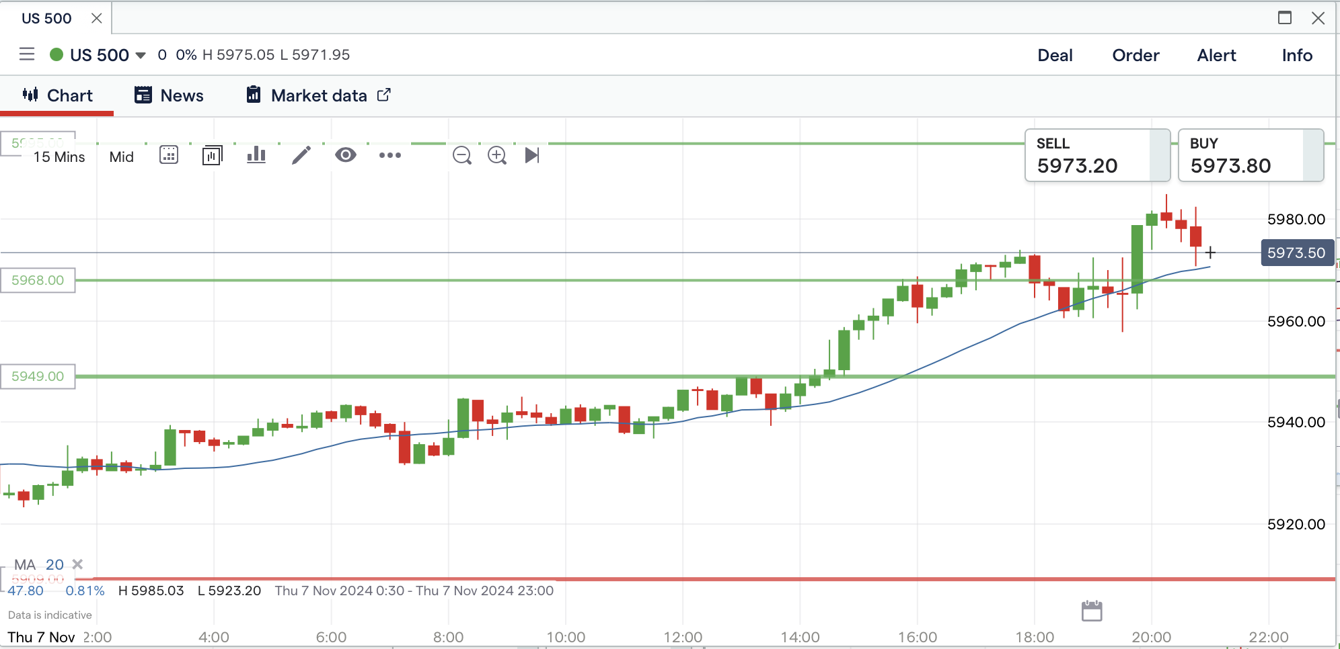This screenshot has height=649, width=1340.
Task: Select the pencil drawing tool
Action: (x=301, y=155)
